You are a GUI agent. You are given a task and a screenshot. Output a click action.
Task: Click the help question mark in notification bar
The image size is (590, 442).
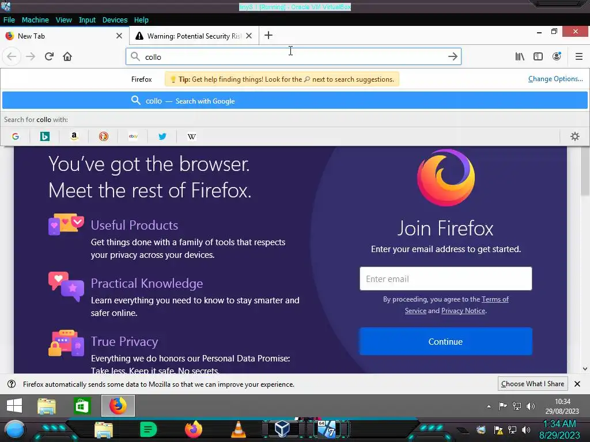[x=12, y=384]
